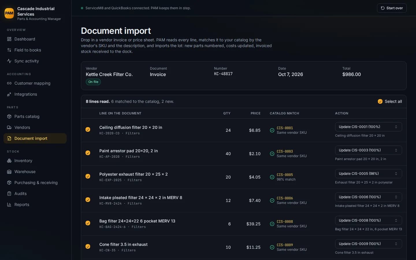416x260 pixels.
Task: Open the Update CIS-0005 (98%) dropdown
Action: click(x=368, y=174)
